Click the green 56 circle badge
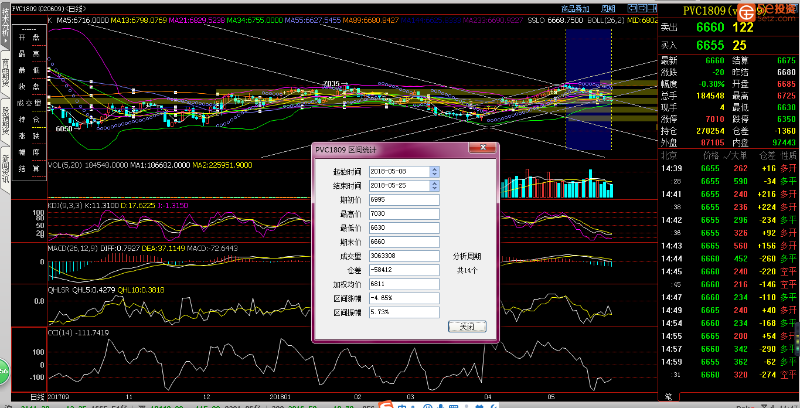Screen dimensions: 800x408 pyautogui.click(x=4, y=371)
